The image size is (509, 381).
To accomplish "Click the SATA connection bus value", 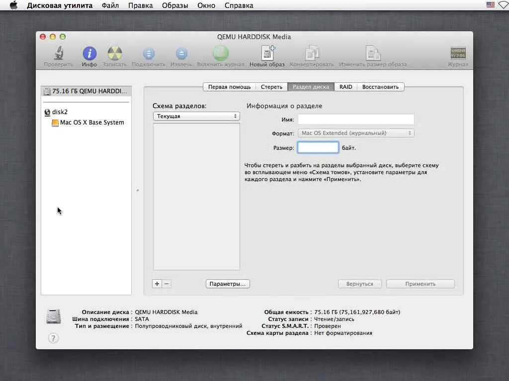I will click(x=142, y=319).
